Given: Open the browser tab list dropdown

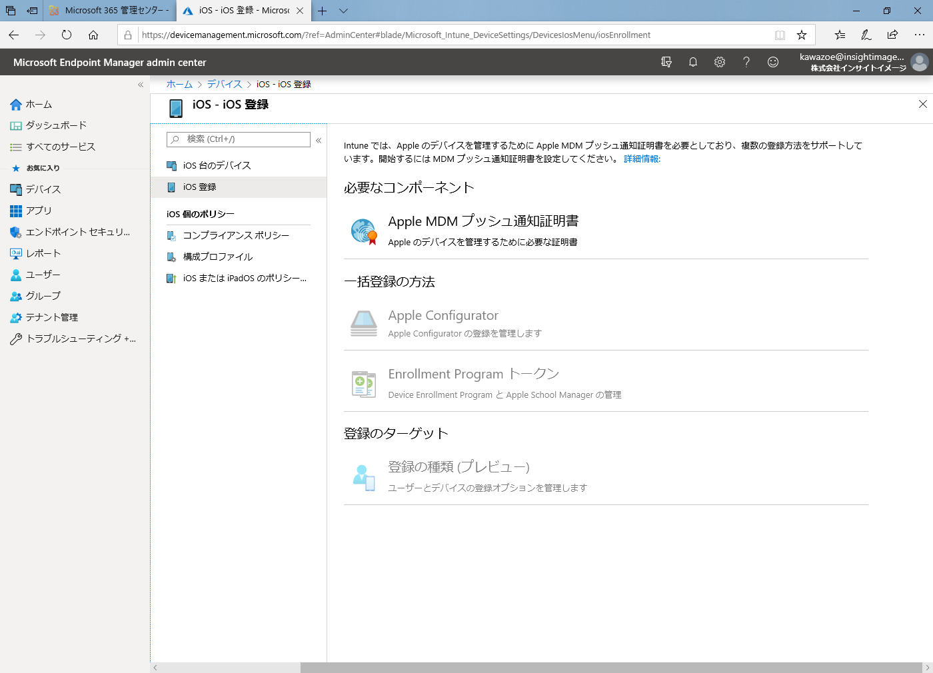Looking at the screenshot, I should click(x=343, y=11).
